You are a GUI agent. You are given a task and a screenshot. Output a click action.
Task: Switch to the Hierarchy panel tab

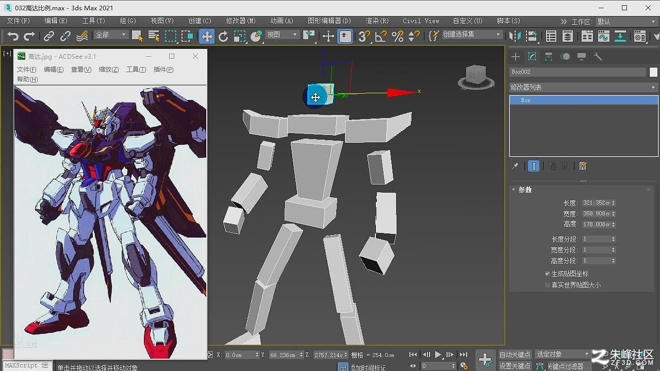click(x=549, y=57)
